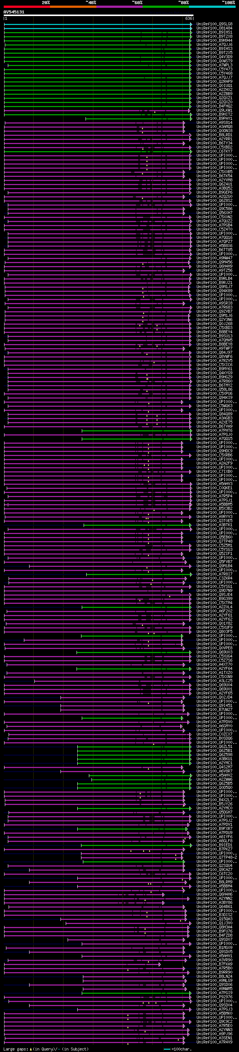
Task: Select label UniRef100_Q9C586
Action: pos(214,209)
